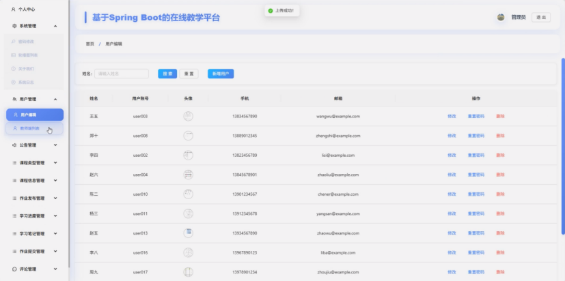This screenshot has width=565, height=281.
Task: Click phone number 13901234567
Action: (x=245, y=194)
